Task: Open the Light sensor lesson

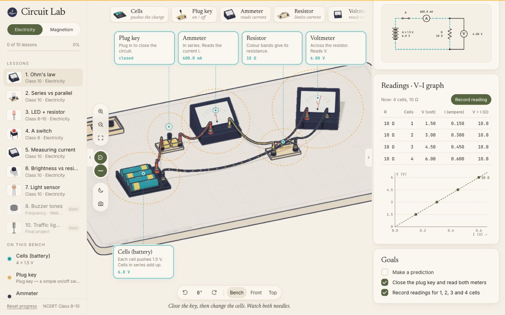Action: [43, 190]
